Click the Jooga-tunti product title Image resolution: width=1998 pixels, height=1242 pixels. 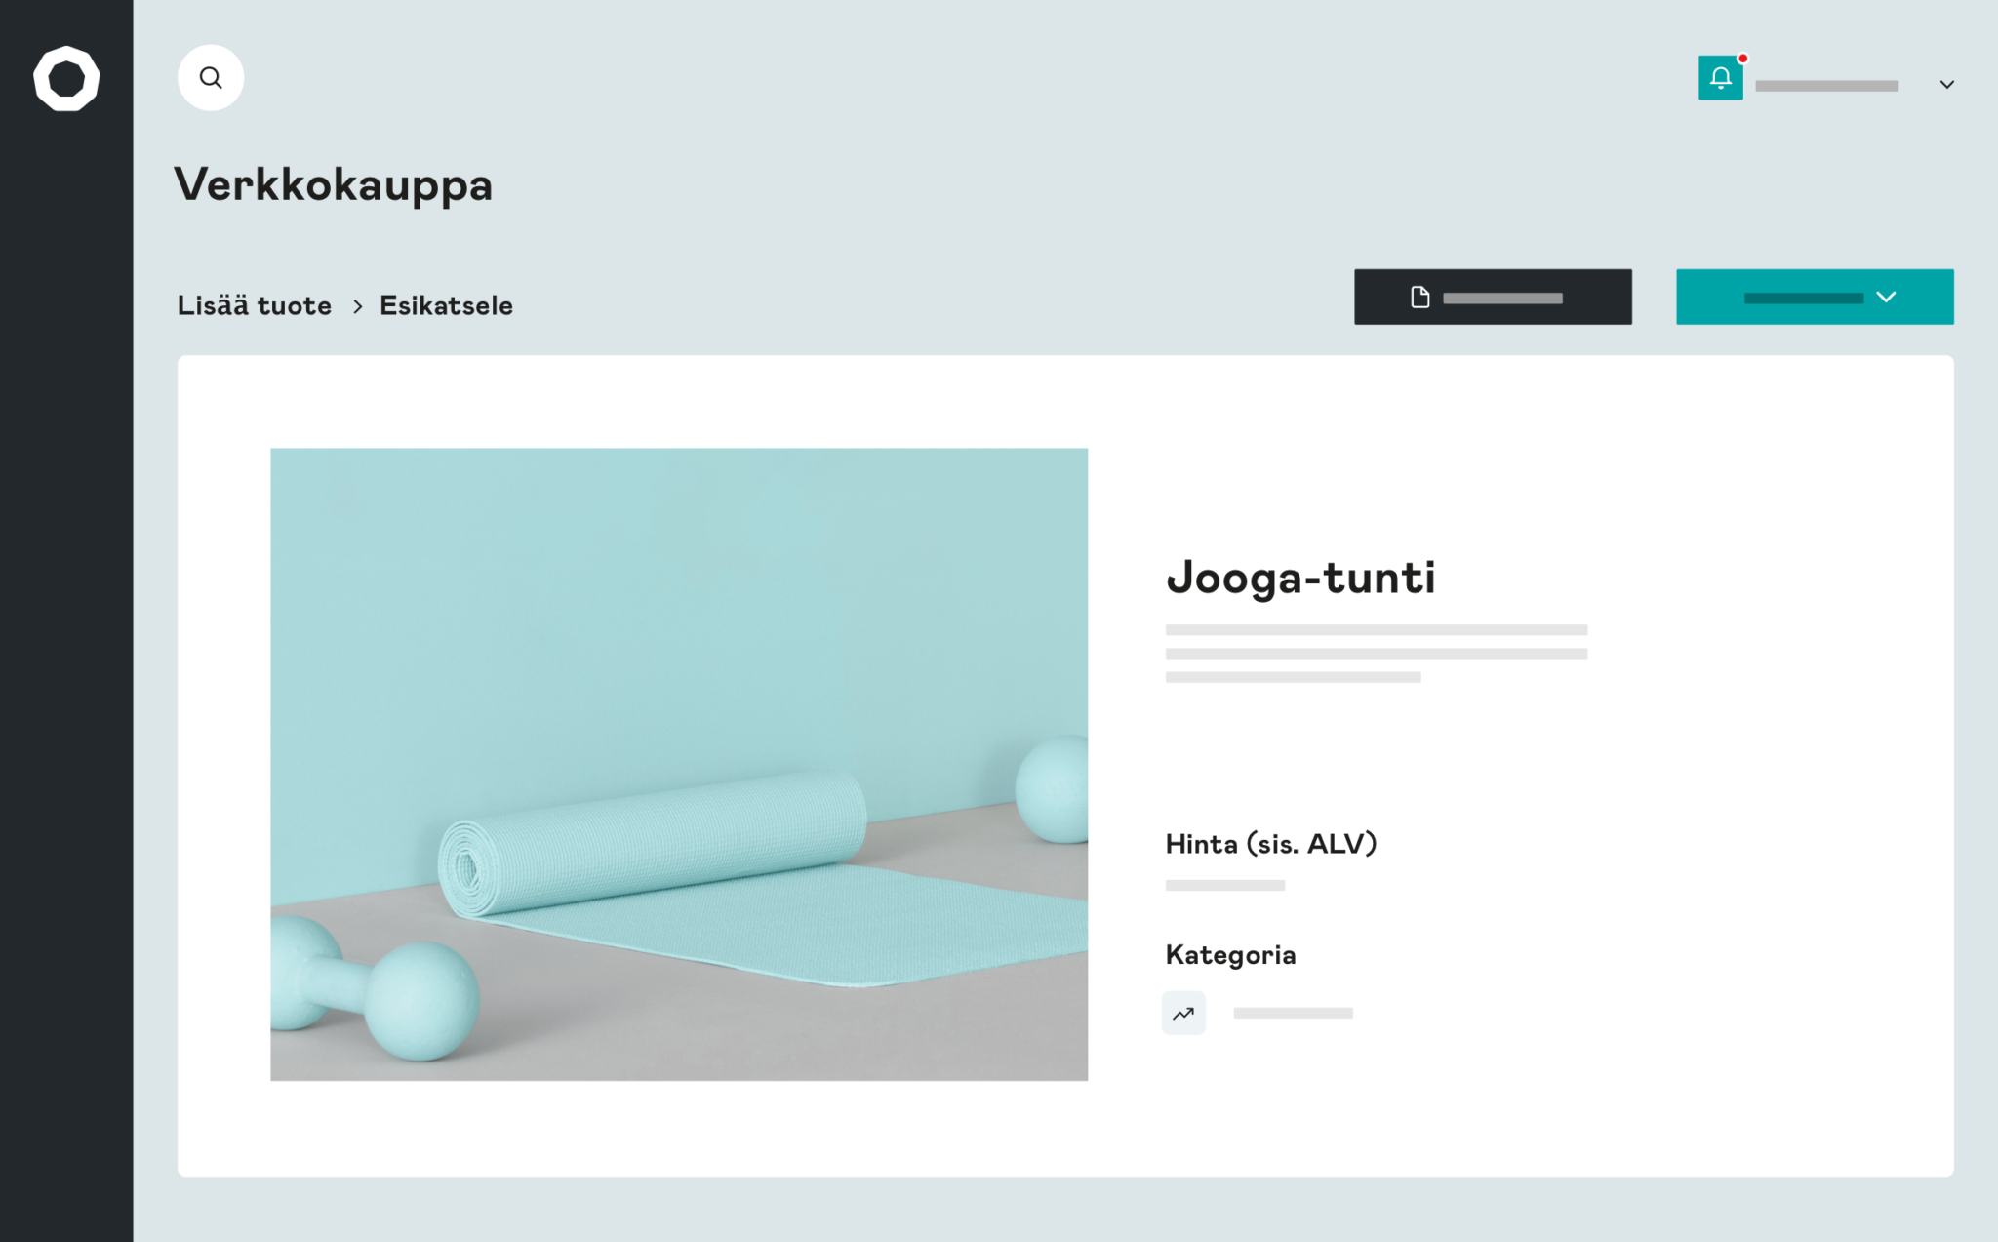1301,577
